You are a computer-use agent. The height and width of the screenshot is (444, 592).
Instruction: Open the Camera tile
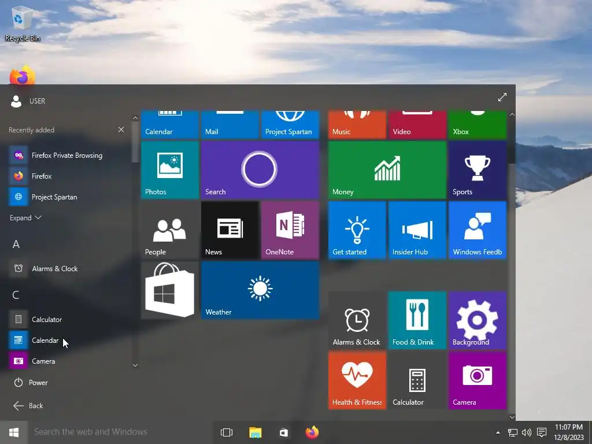coord(477,380)
